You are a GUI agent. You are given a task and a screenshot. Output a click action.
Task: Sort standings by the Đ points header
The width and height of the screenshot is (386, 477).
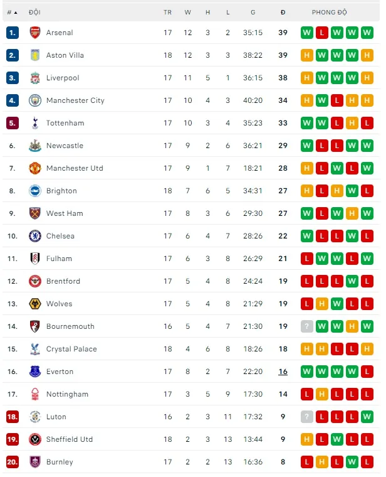[283, 13]
